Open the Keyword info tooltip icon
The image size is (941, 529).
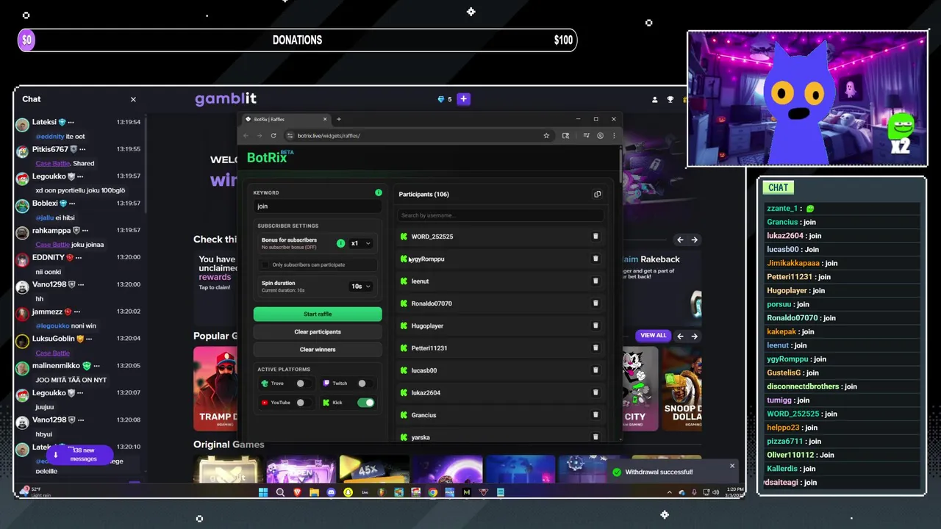[x=379, y=192]
